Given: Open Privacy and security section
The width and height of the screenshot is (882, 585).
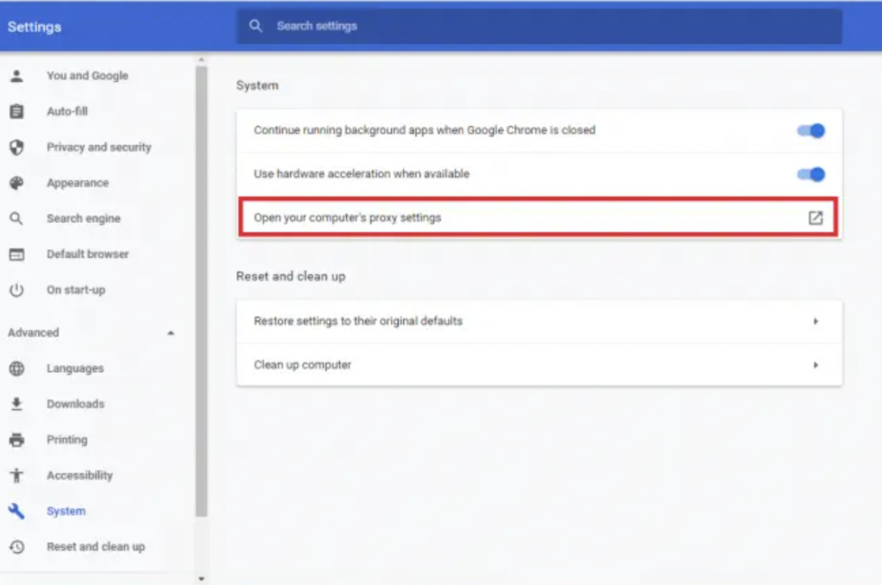Looking at the screenshot, I should point(99,147).
